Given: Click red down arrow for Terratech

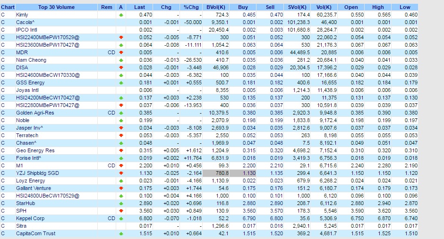Looking at the screenshot, I should tap(121, 136).
